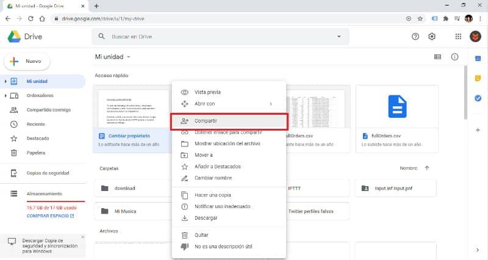488x260 pixels.
Task: Show file details info panel
Action: point(454,57)
